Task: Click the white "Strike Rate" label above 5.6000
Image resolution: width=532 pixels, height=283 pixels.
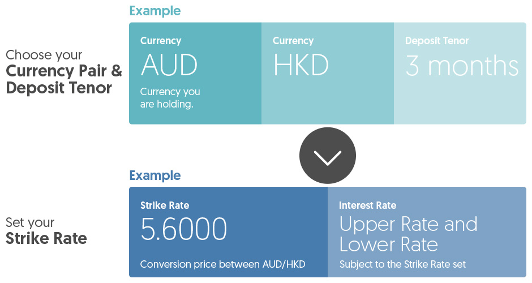Action: (x=165, y=205)
